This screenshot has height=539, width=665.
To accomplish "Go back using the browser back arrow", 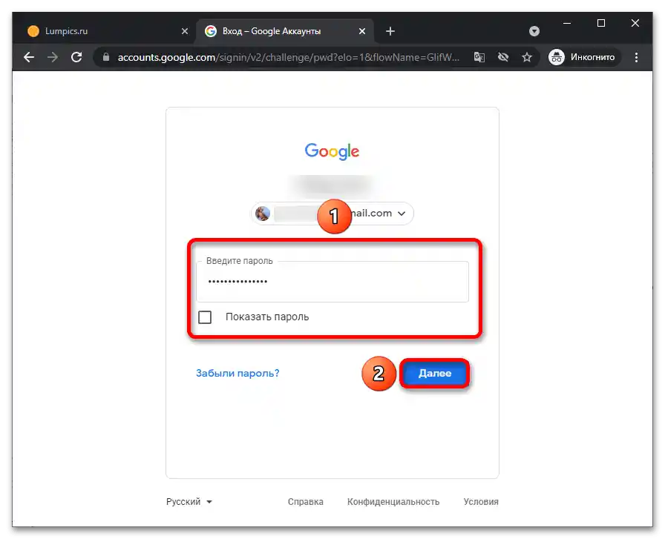I will [x=29, y=57].
